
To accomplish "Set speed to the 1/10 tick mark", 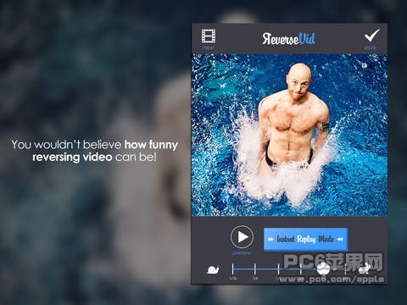I will point(232,269).
